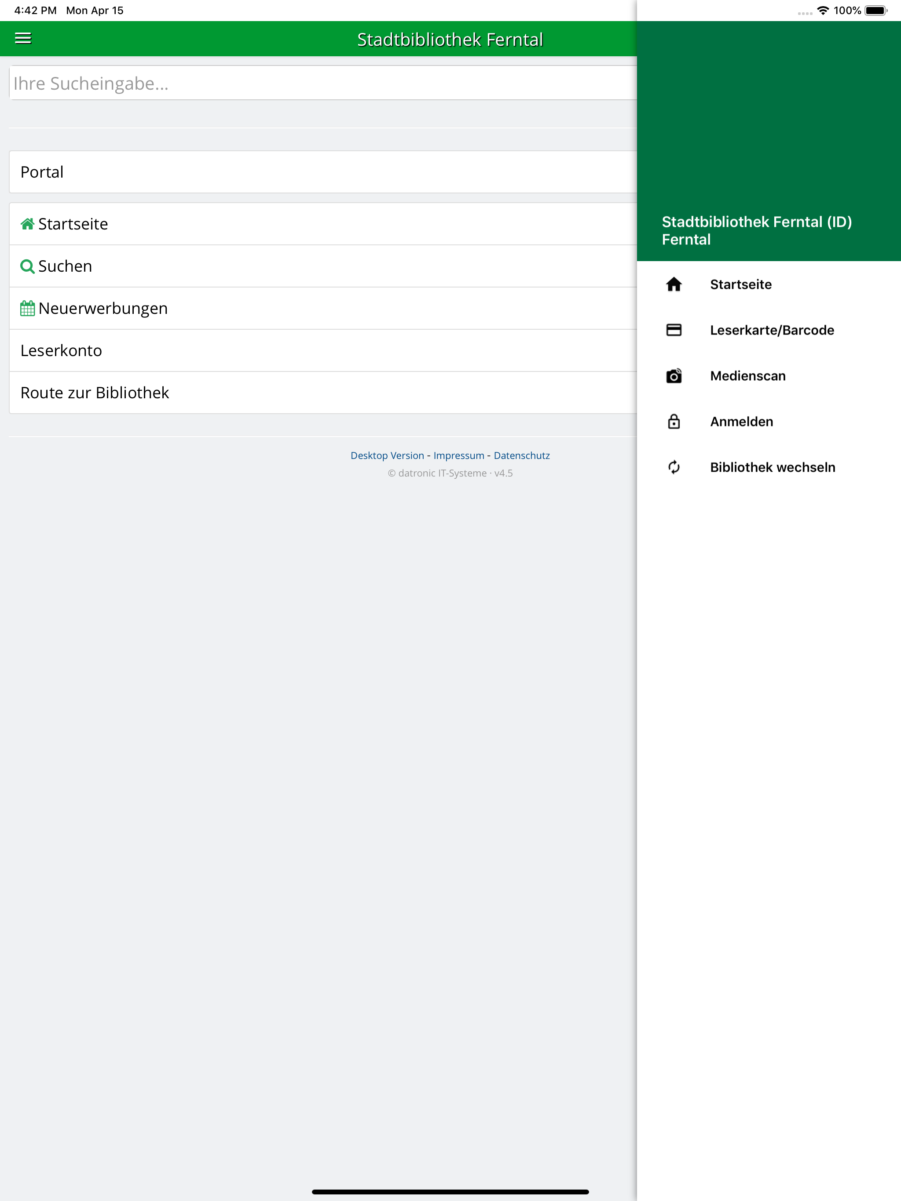Open Startseite in the side drawer
Screen dimensions: 901x1201
coord(740,284)
